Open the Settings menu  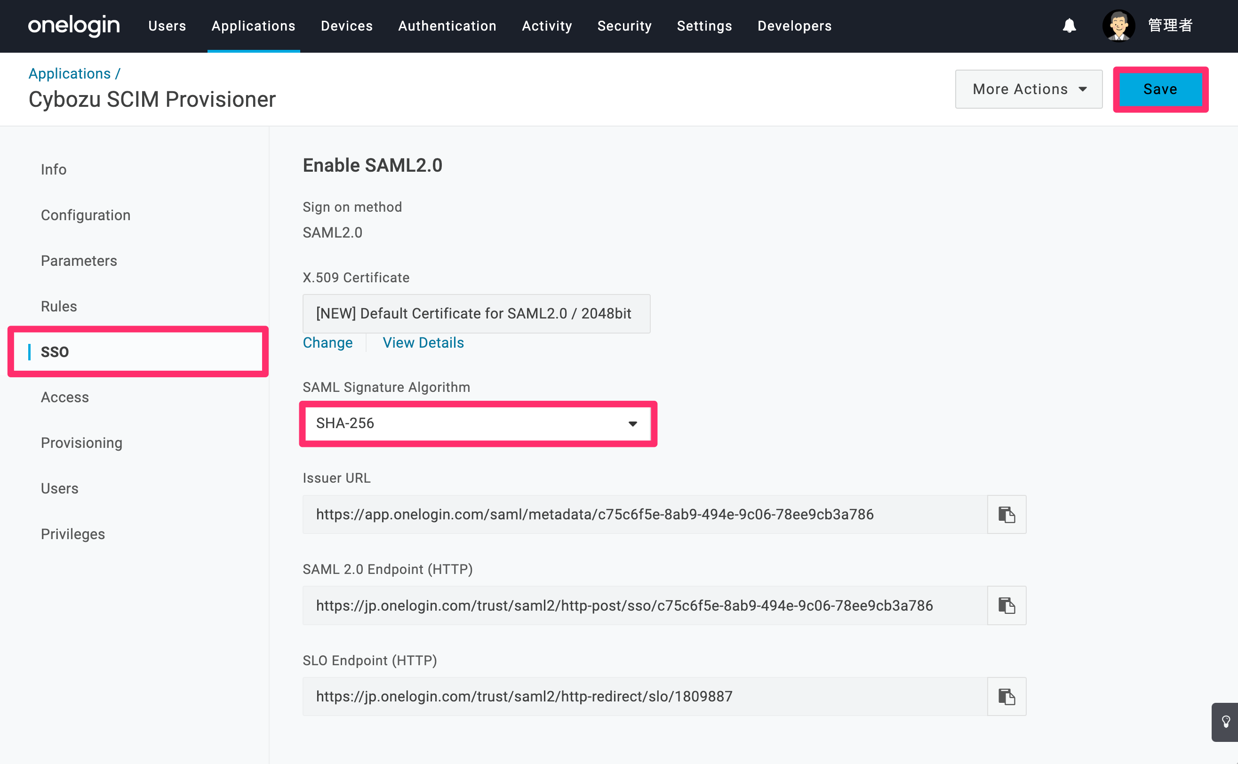pyautogui.click(x=704, y=26)
